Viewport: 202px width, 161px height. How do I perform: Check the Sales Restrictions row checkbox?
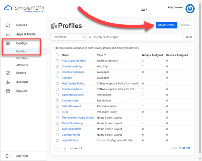coord(57,95)
